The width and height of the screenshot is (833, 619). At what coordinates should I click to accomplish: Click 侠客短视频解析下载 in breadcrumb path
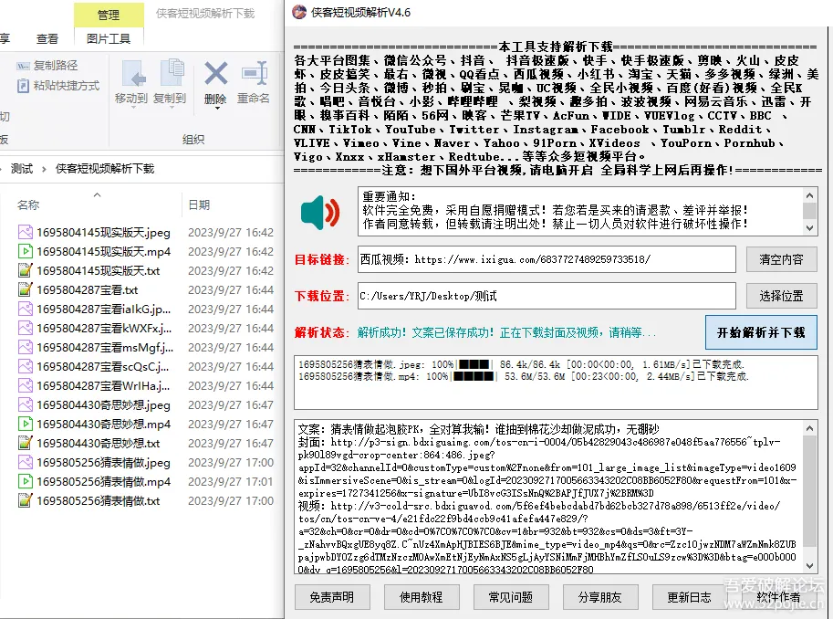pos(105,169)
